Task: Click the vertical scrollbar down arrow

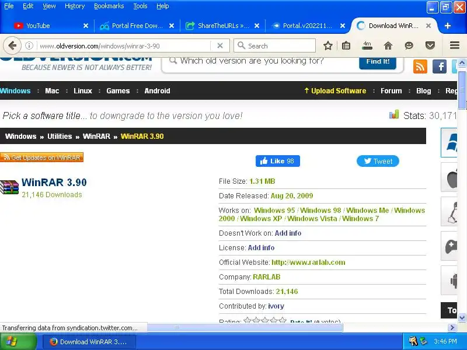Action: [462, 317]
